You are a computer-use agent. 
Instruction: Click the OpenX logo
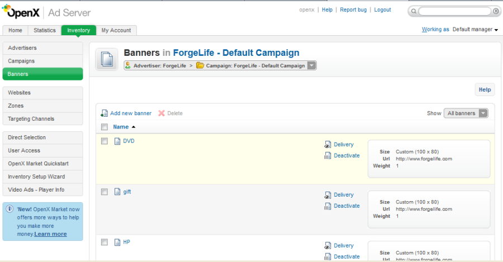pyautogui.click(x=21, y=12)
